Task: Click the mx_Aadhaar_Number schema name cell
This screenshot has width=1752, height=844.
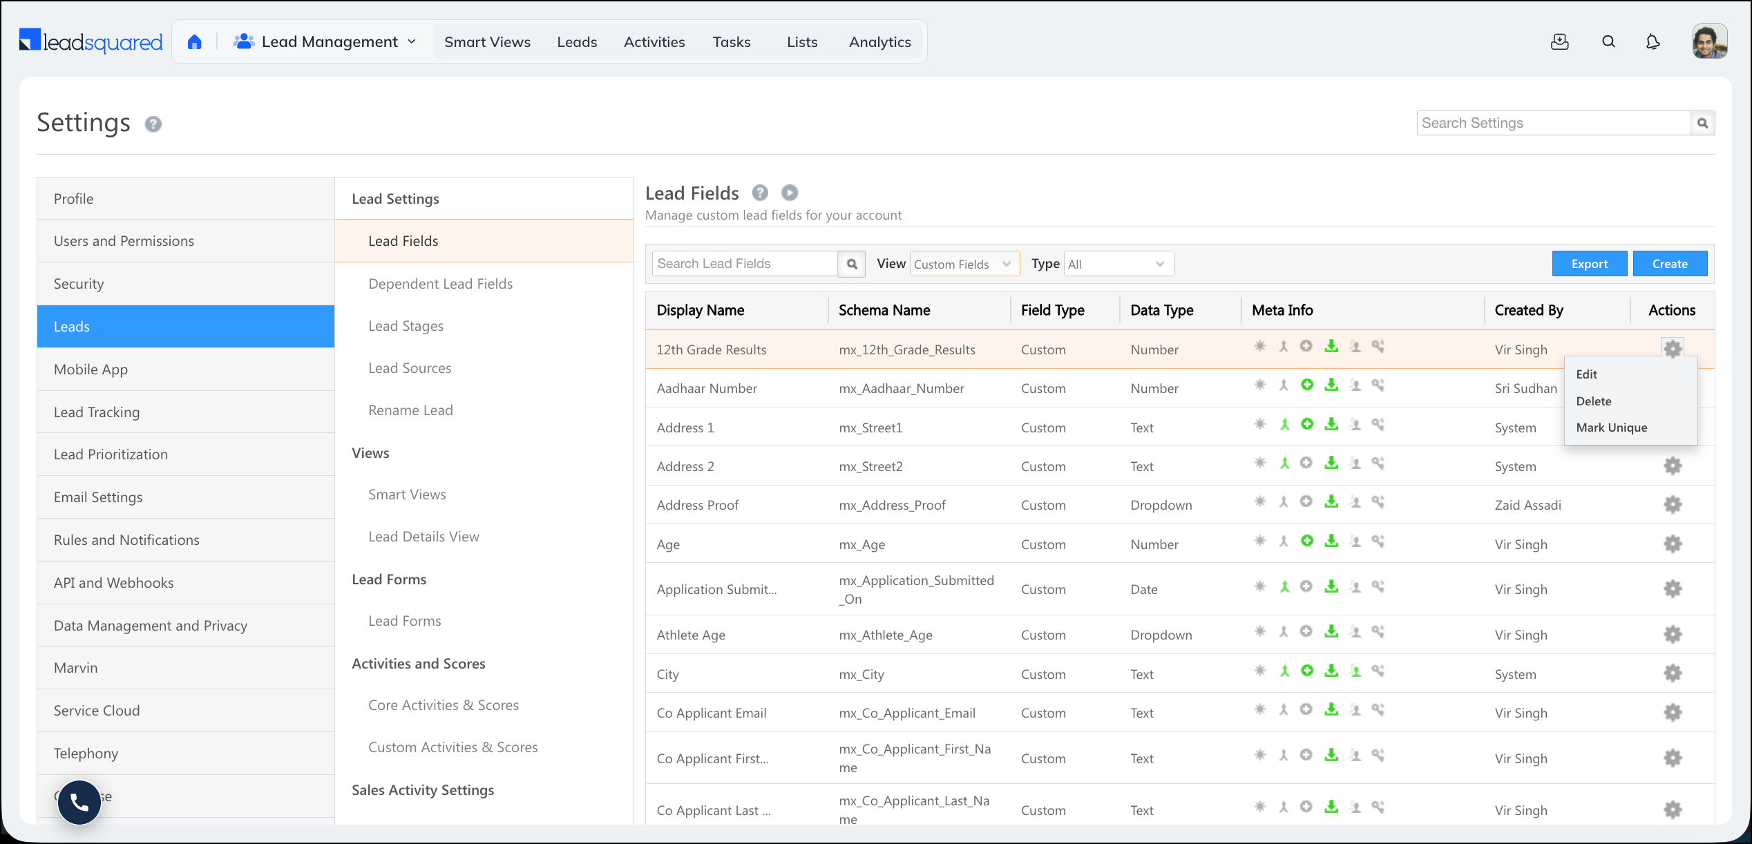Action: pos(902,389)
